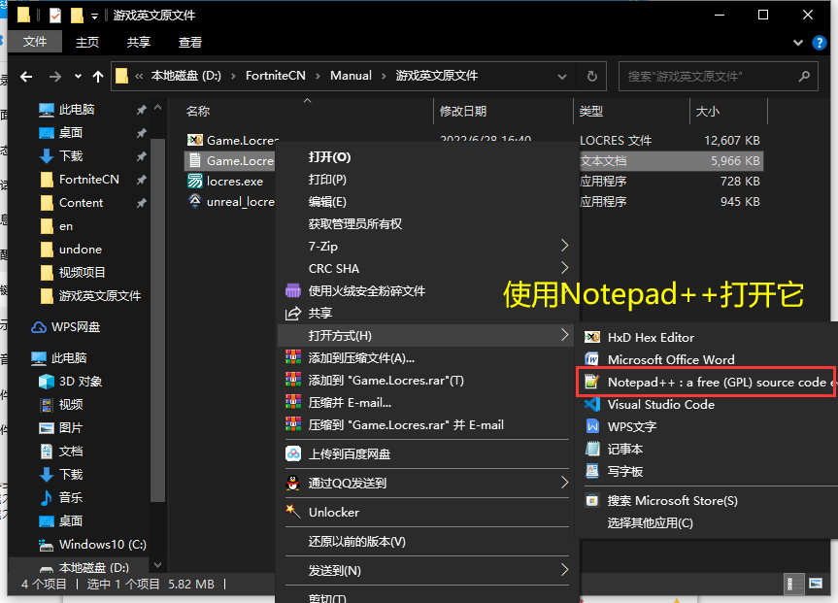Click 还原以前的版本(V)
This screenshot has width=838, height=603.
click(x=356, y=542)
